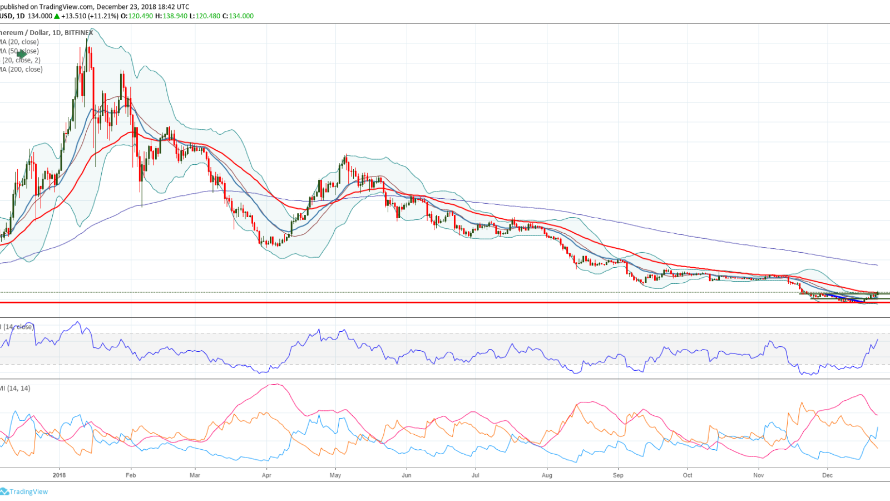Click the Dec label on the time axis
Screen dimensions: 890x501
(828, 475)
